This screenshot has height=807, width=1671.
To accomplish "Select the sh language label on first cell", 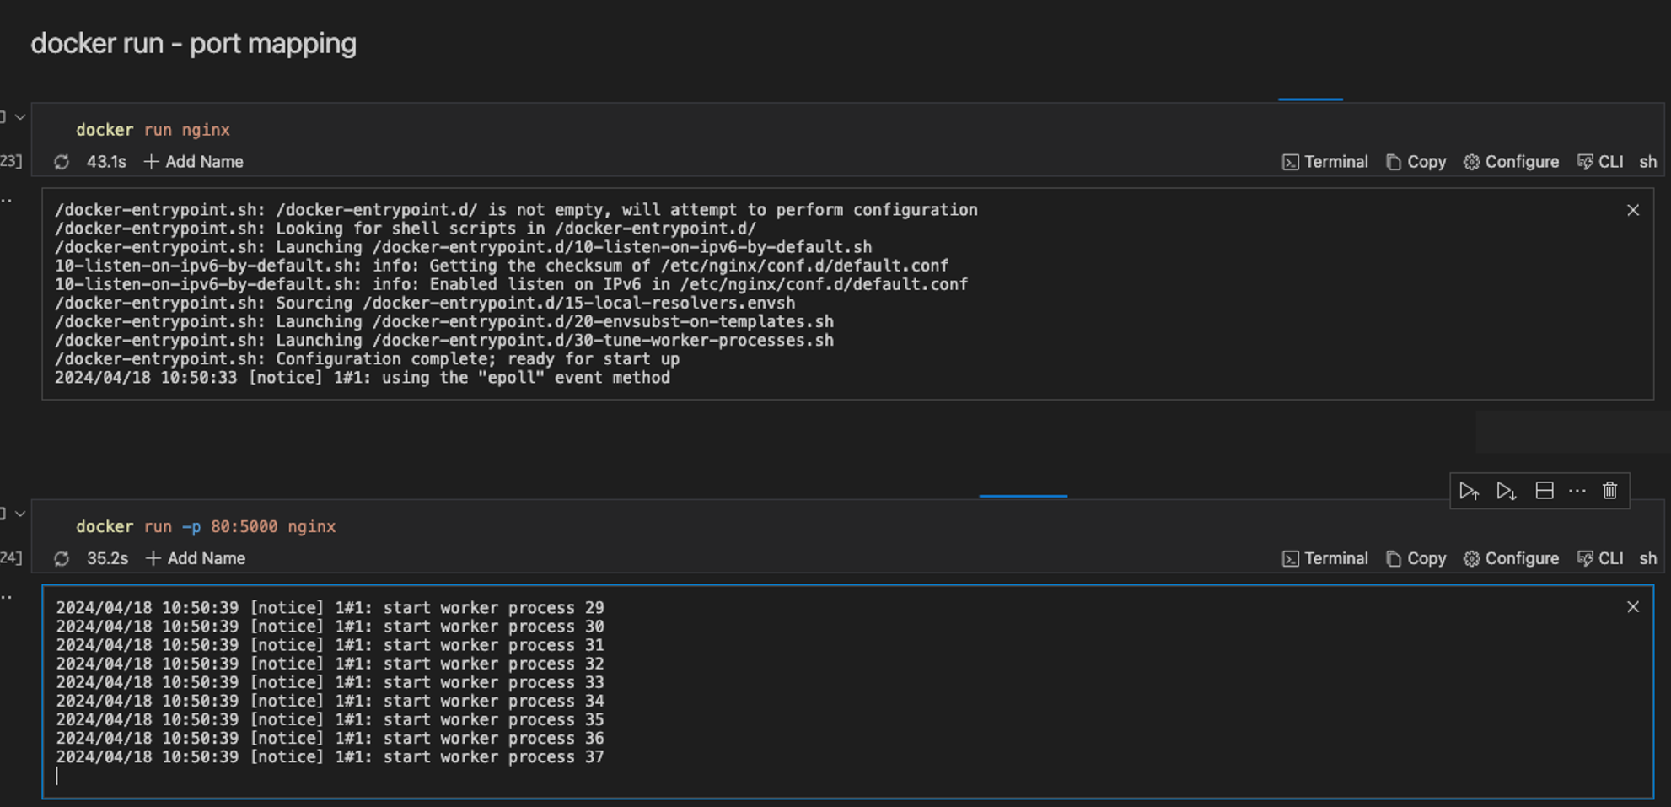I will 1647,161.
